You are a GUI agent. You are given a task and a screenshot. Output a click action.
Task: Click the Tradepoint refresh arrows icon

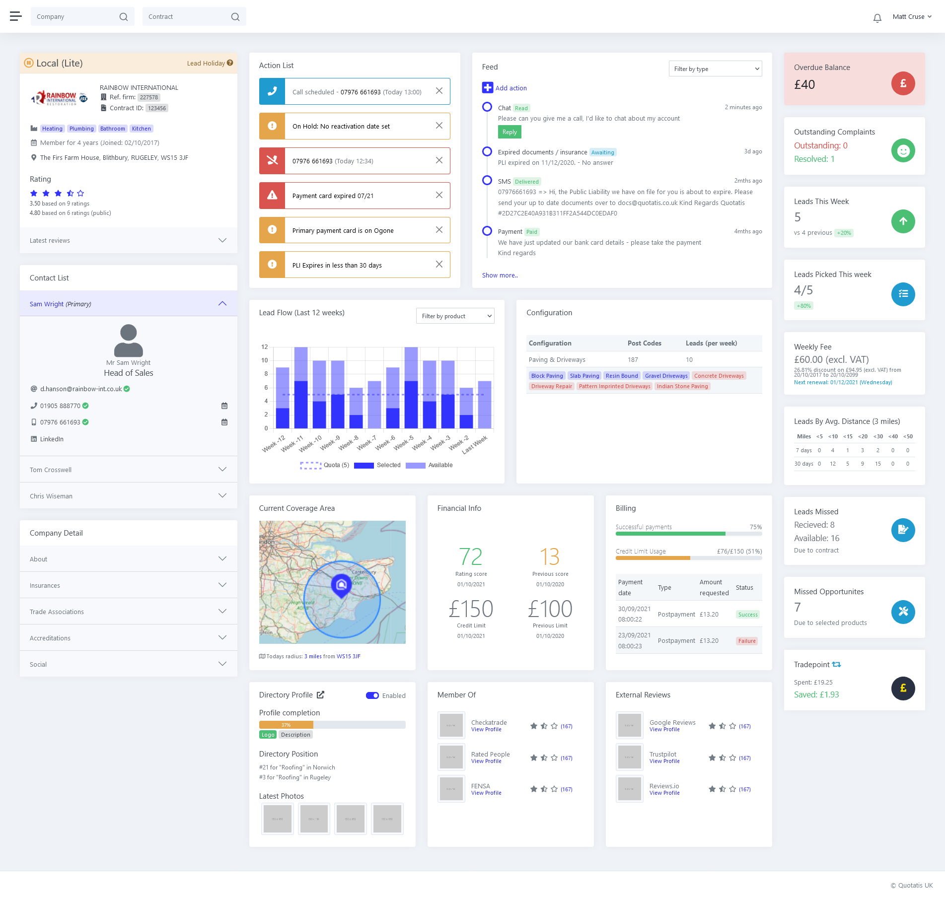coord(837,665)
